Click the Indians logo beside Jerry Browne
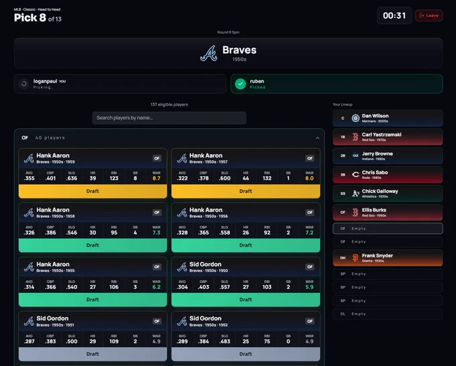The height and width of the screenshot is (366, 456). click(355, 156)
